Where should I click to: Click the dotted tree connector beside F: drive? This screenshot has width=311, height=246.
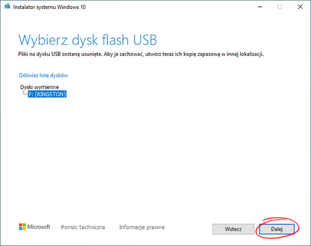pyautogui.click(x=25, y=93)
